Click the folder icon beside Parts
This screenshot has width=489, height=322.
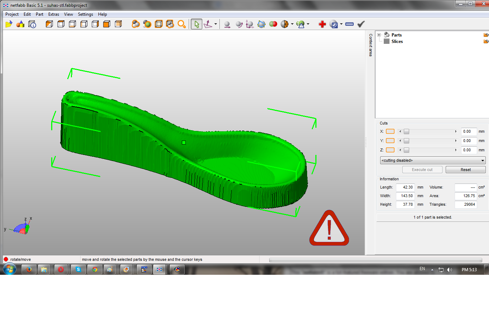486,35
